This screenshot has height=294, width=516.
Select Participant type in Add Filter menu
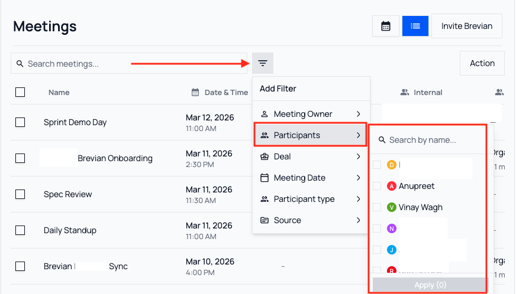coord(304,199)
